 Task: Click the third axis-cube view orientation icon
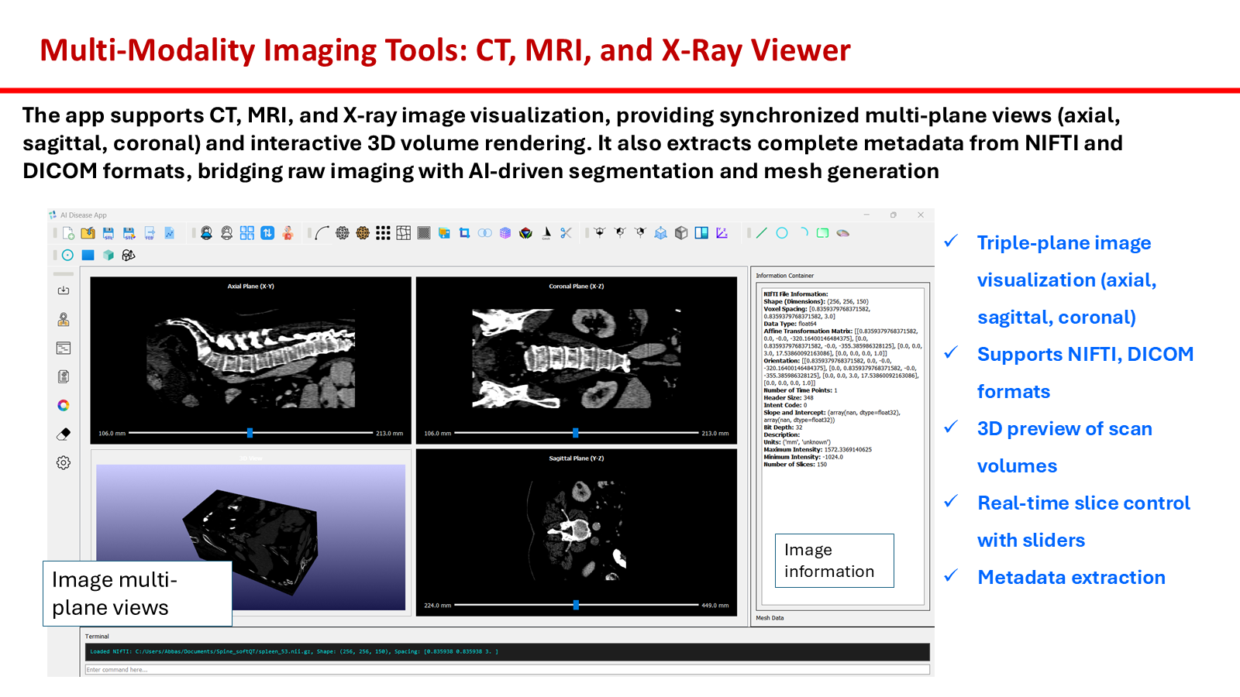click(640, 233)
